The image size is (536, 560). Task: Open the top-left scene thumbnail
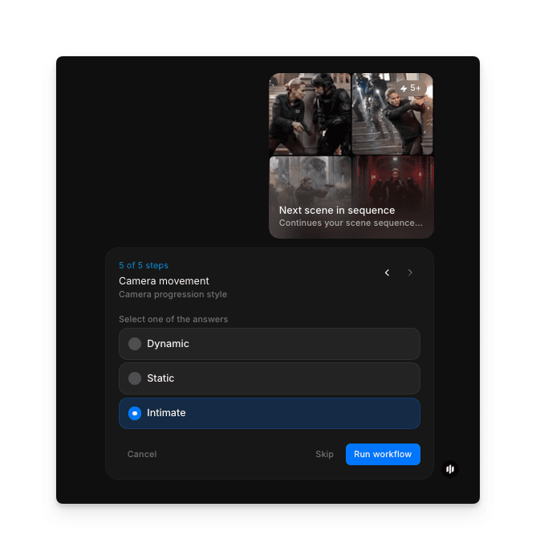[x=310, y=113]
